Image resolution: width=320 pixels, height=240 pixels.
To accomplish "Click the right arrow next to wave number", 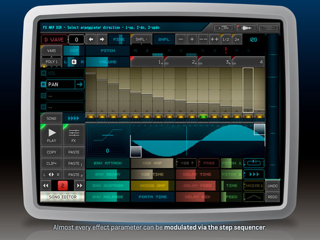I will [102, 39].
